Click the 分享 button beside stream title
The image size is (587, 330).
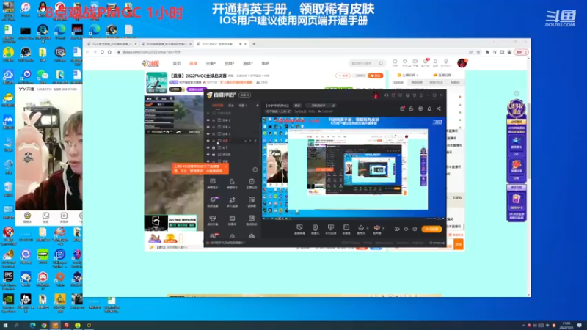click(x=343, y=76)
